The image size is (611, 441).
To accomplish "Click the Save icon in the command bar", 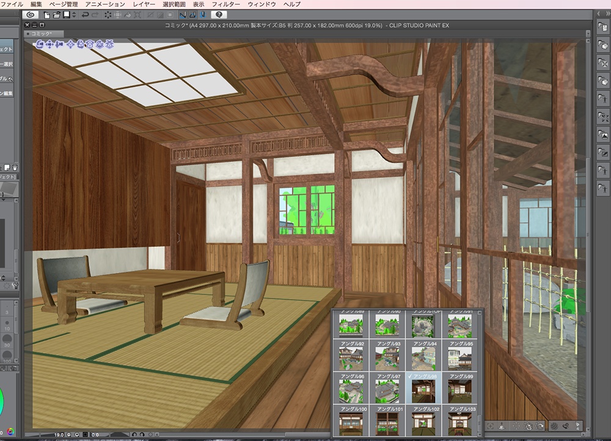I will pyautogui.click(x=67, y=17).
